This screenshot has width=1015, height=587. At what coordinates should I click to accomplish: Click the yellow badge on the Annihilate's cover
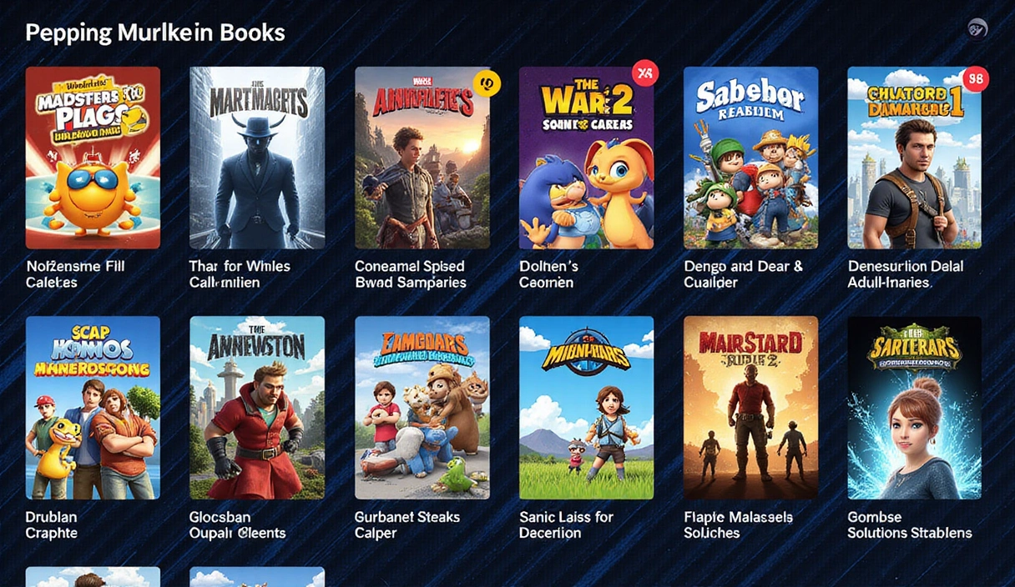coord(486,83)
